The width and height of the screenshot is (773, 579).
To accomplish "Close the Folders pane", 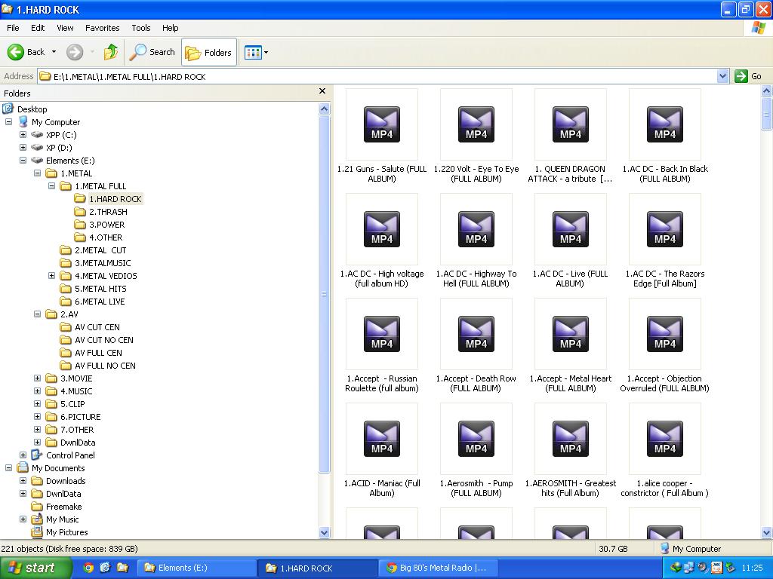I will click(322, 91).
